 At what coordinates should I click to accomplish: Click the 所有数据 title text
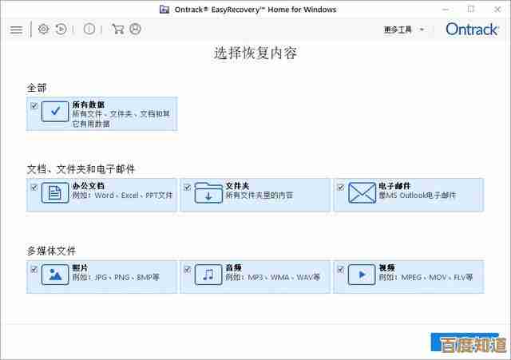[89, 105]
